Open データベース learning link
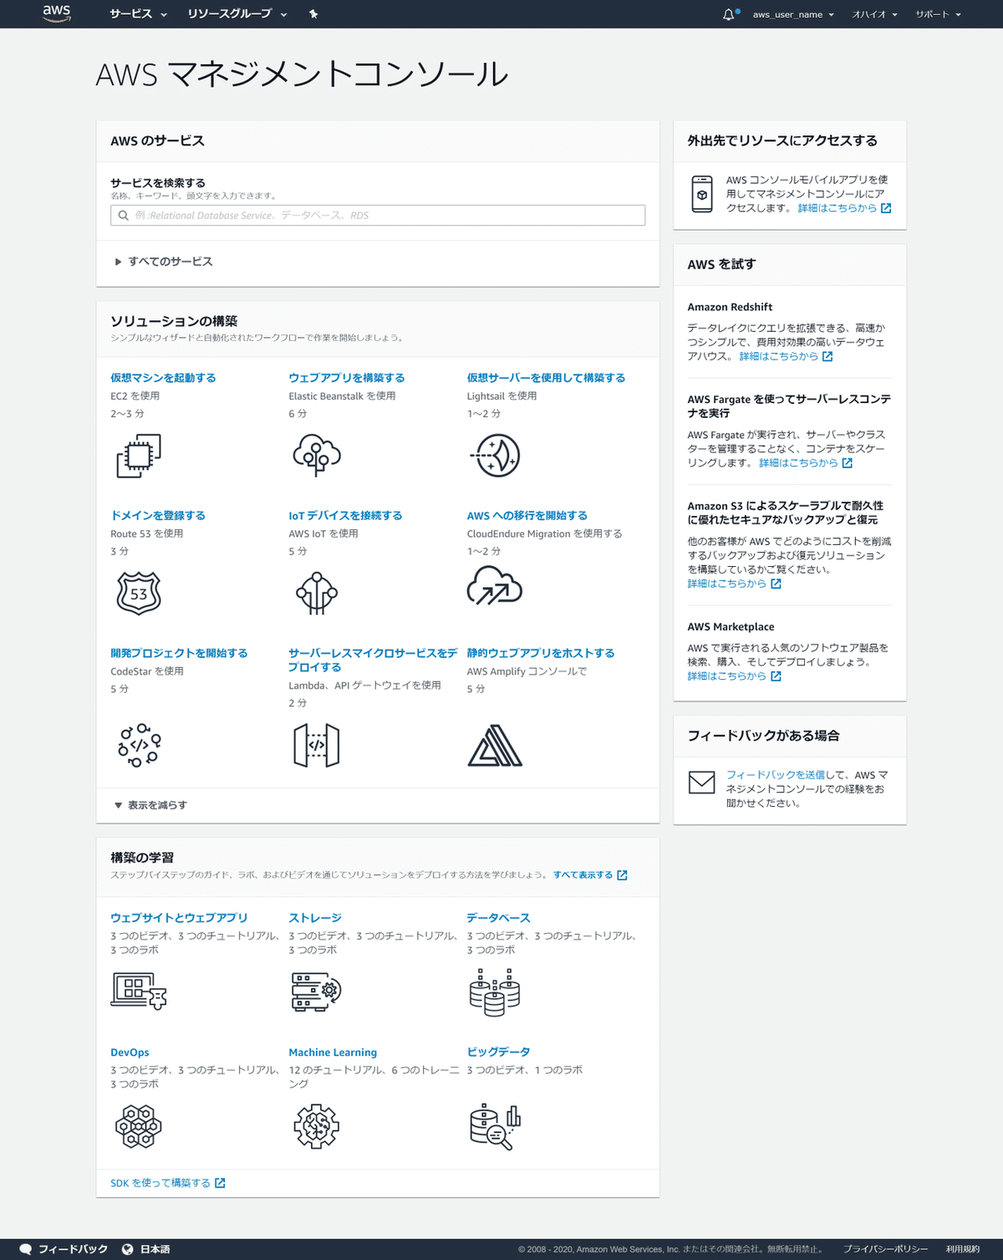 (x=498, y=918)
